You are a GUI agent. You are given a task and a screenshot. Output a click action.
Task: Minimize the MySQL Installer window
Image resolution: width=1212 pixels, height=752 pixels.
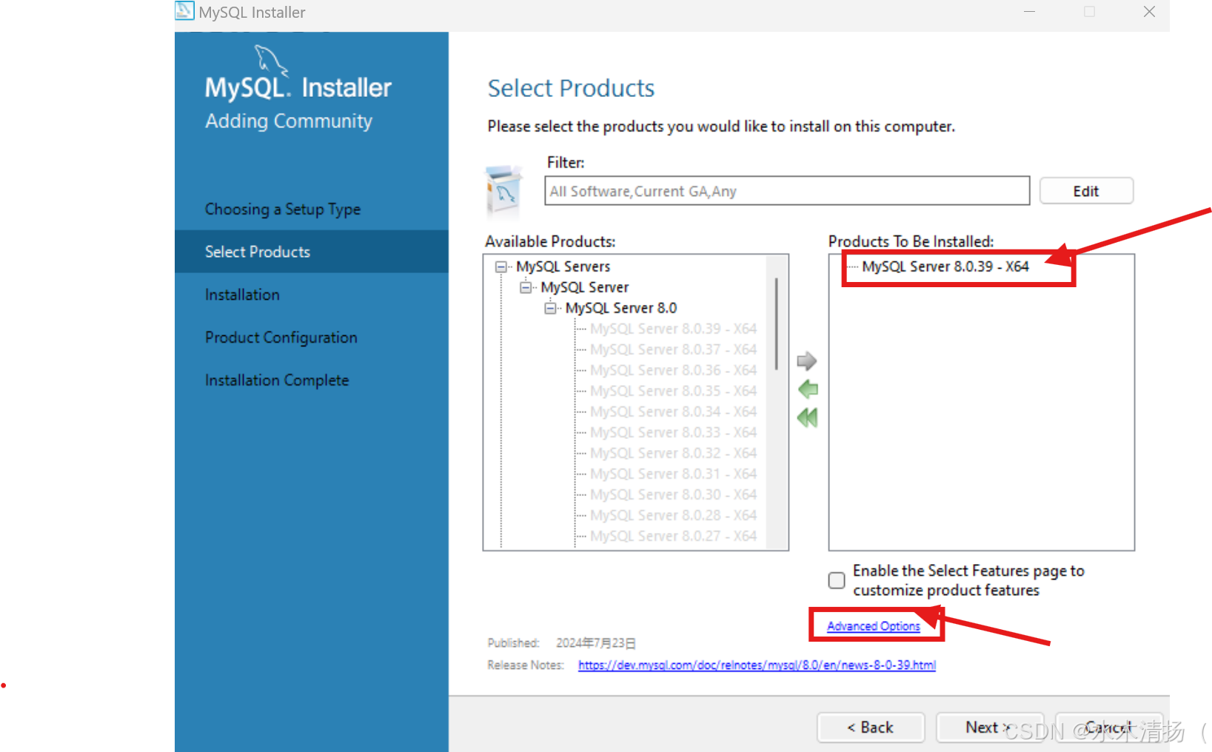pyautogui.click(x=1029, y=11)
